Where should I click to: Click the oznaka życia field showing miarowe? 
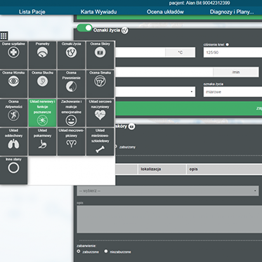coord(232,92)
